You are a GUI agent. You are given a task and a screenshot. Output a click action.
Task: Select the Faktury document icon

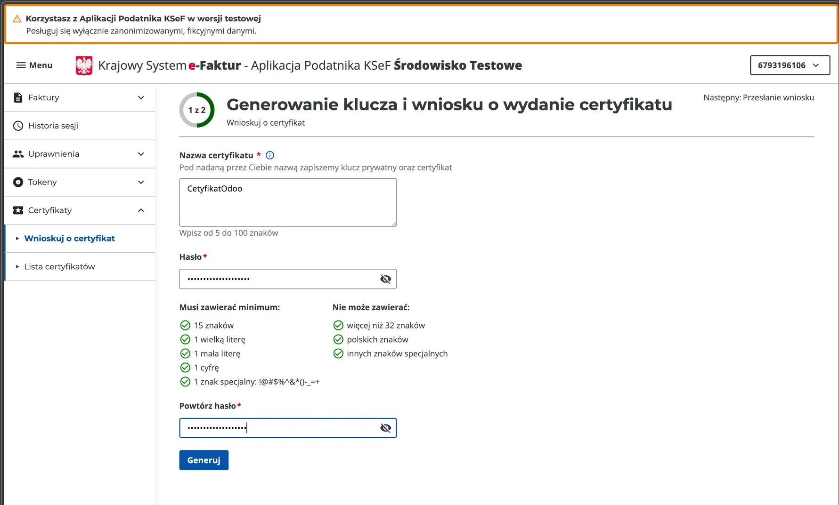18,97
